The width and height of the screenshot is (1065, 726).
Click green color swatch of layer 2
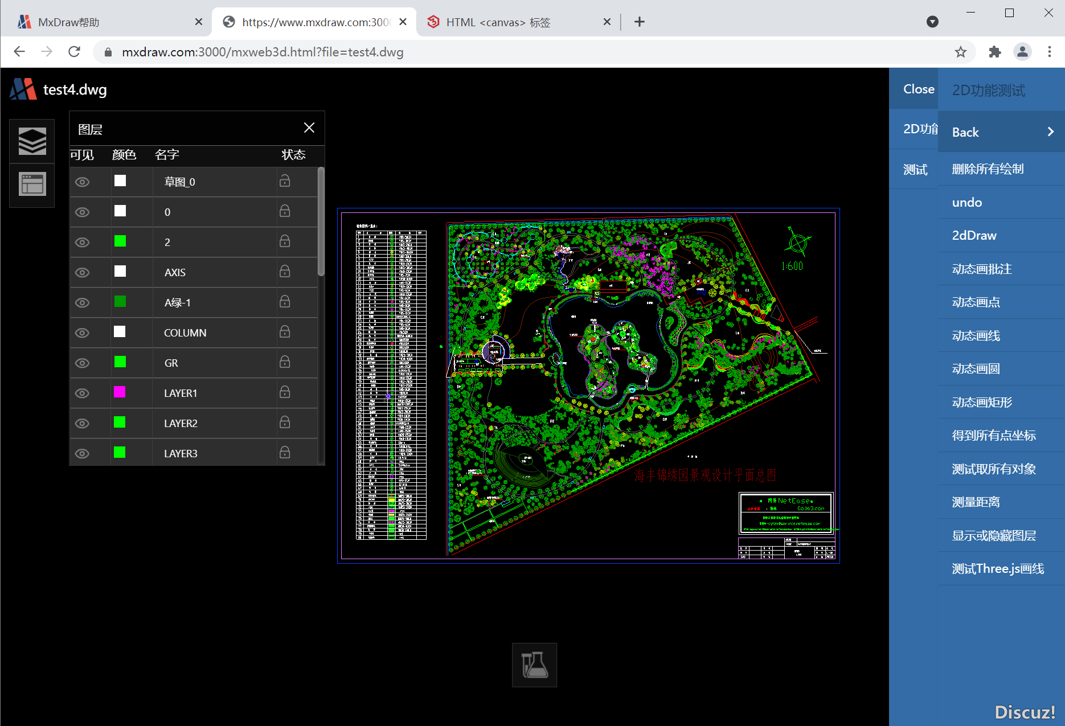[120, 241]
